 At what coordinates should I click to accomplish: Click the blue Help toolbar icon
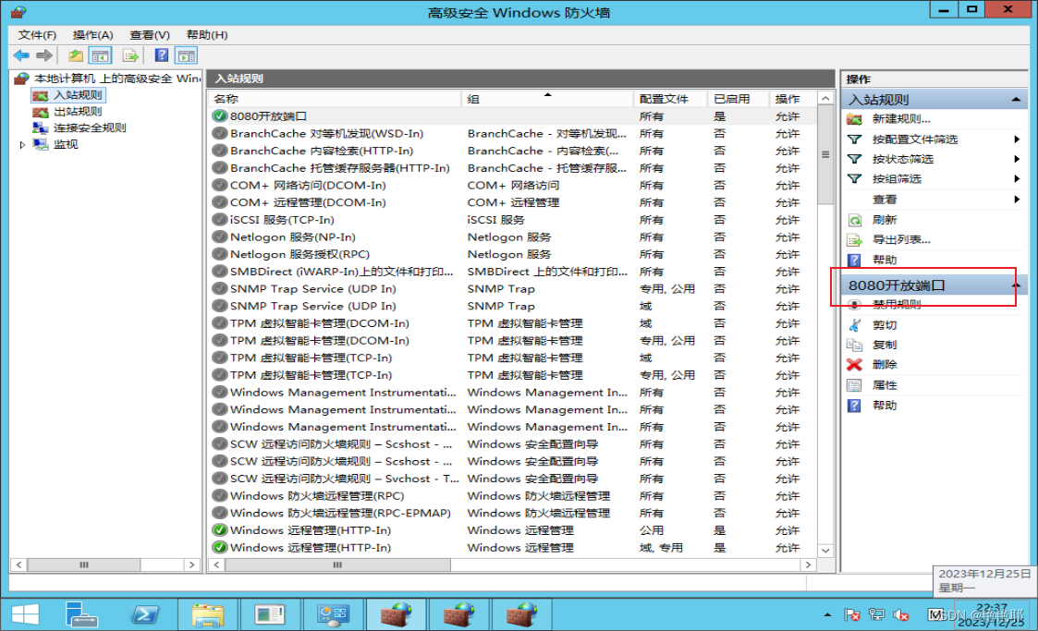(162, 55)
